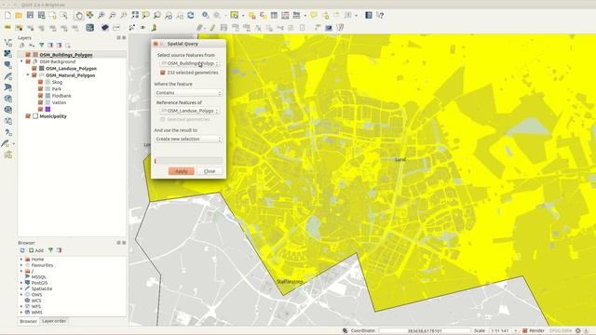The height and width of the screenshot is (335, 596).
Task: Click the What's This question-mark icon
Action: point(380,15)
